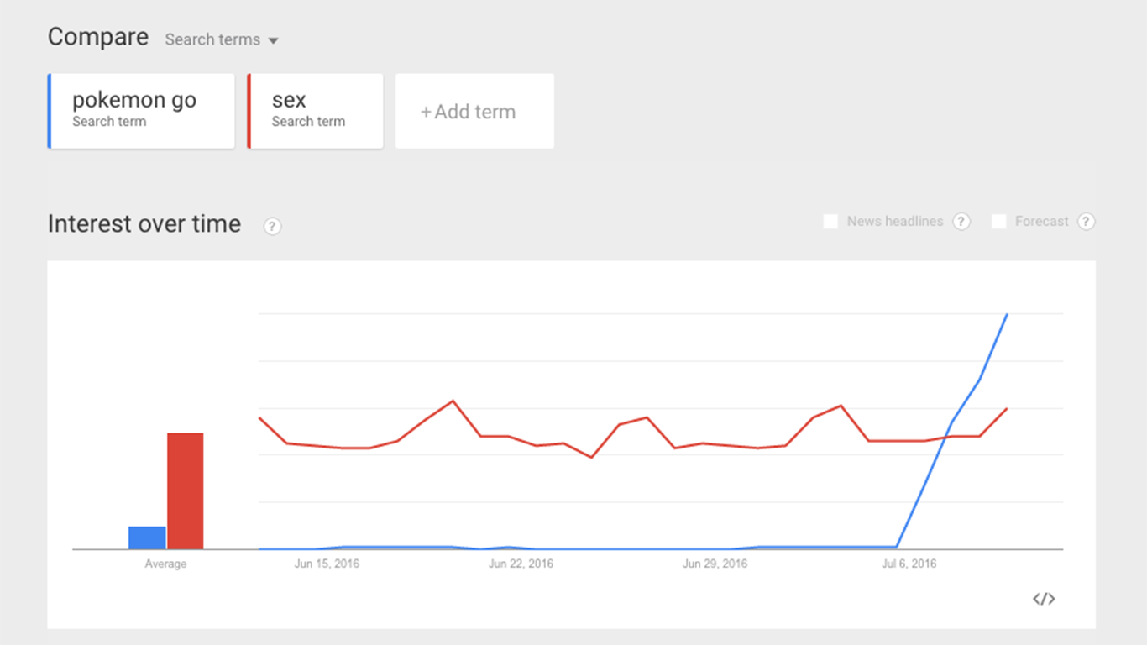Viewport: 1147px width, 645px height.
Task: Open the Forecast help icon
Action: (x=1086, y=222)
